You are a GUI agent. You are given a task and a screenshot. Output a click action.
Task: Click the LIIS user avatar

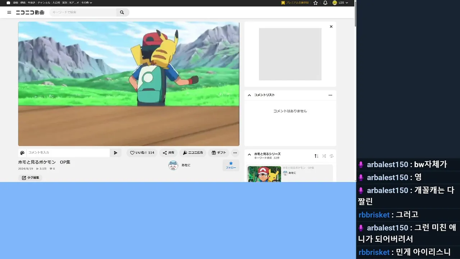pyautogui.click(x=335, y=3)
